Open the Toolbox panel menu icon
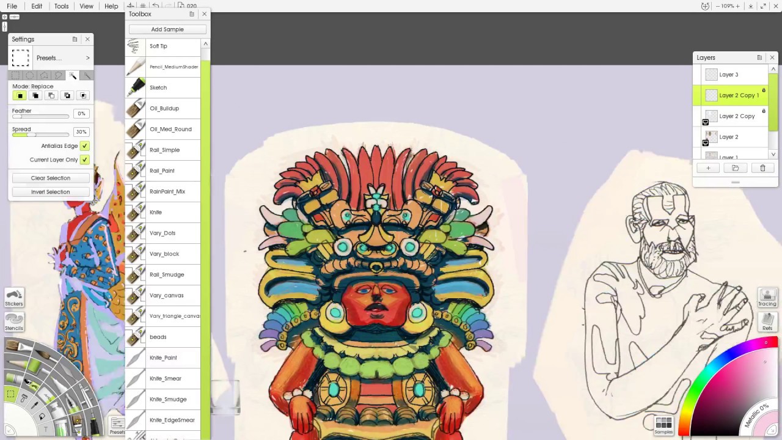Image resolution: width=782 pixels, height=440 pixels. 192,14
